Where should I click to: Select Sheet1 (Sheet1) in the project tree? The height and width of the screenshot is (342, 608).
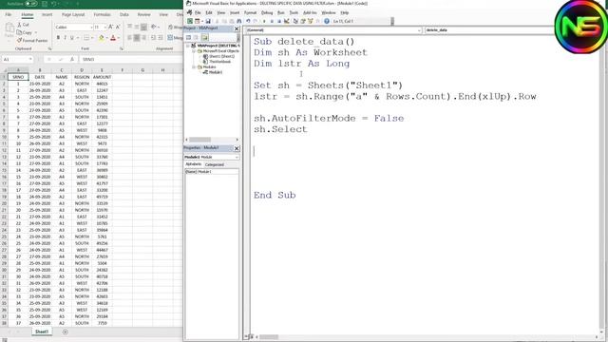point(221,57)
